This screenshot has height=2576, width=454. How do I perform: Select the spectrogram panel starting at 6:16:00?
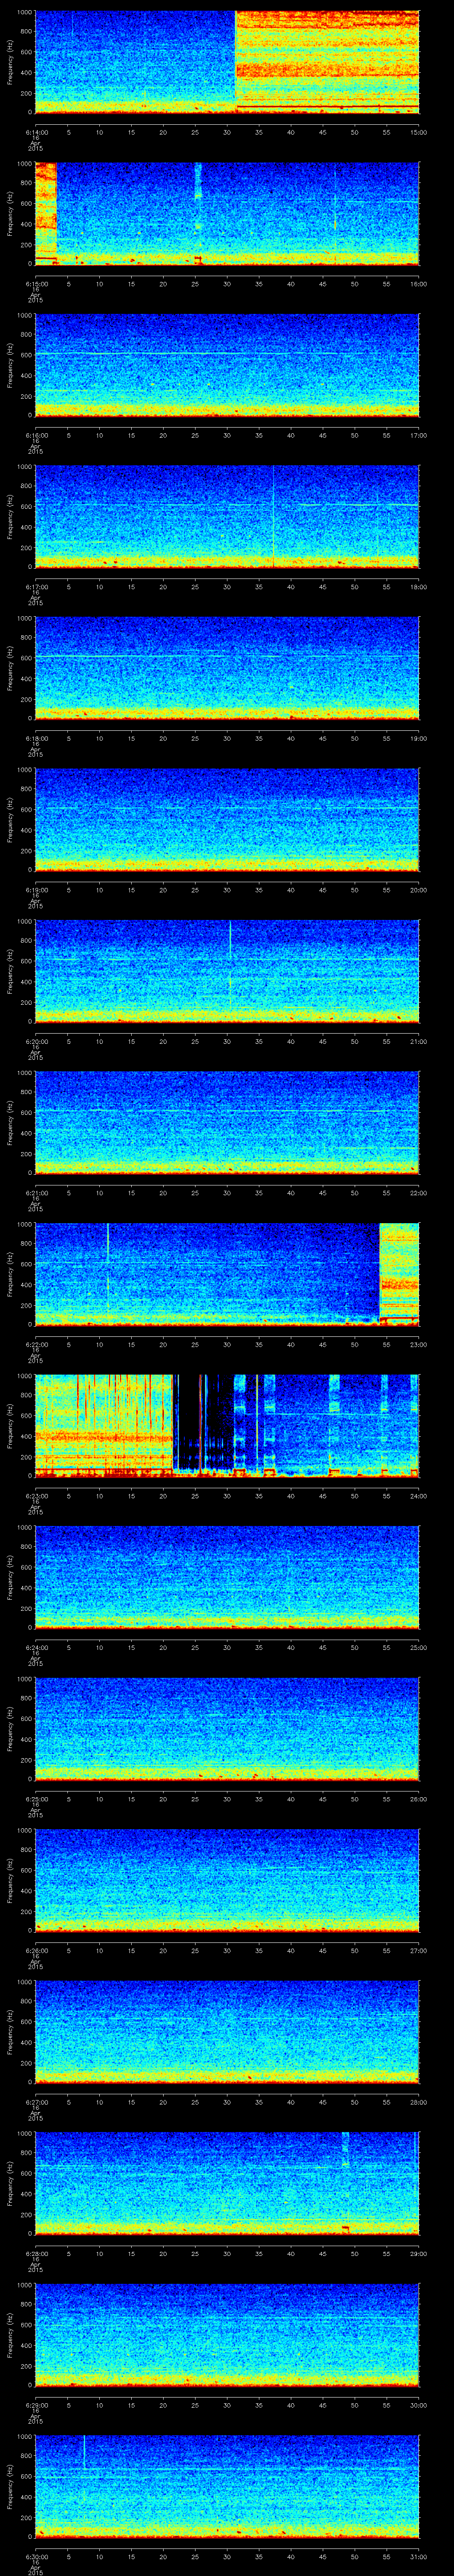pos(227,365)
